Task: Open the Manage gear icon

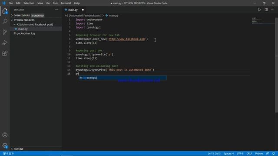Action: pyautogui.click(x=5, y=146)
